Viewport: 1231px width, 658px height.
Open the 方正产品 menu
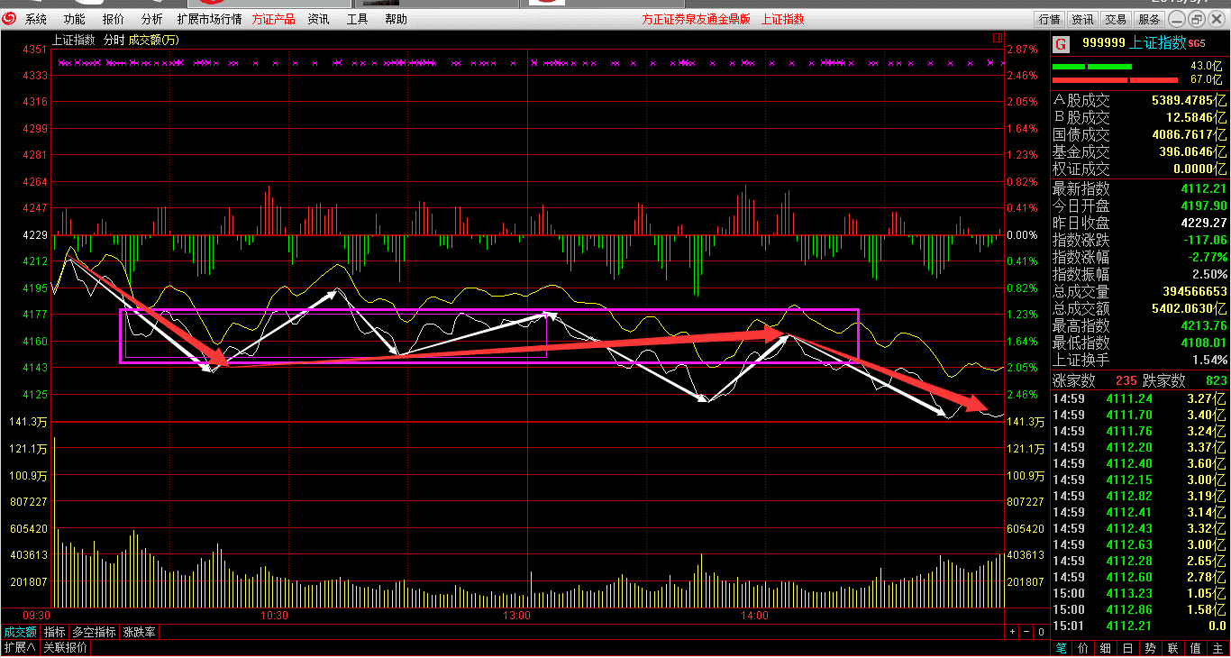(273, 19)
